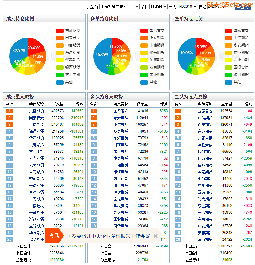Click the 成交量 column header in 成交量龙虎榜

(x=58, y=104)
